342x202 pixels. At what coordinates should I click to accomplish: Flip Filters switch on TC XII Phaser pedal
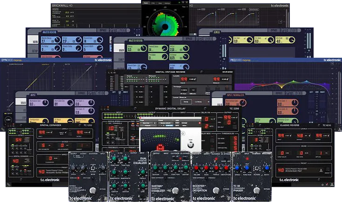point(257,168)
